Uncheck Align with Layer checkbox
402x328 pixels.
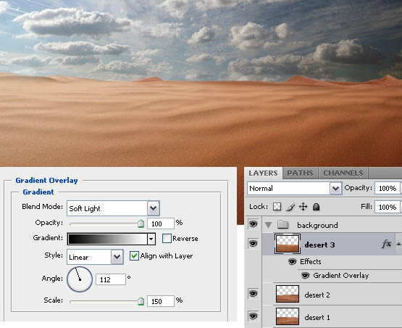pyautogui.click(x=134, y=256)
